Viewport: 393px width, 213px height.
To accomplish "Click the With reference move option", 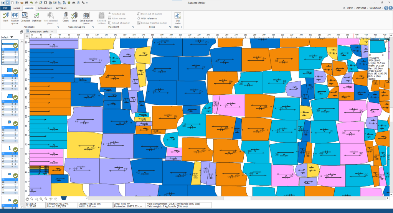I will 147,18.
